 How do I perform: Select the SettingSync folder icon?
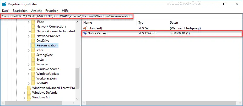[33, 55]
